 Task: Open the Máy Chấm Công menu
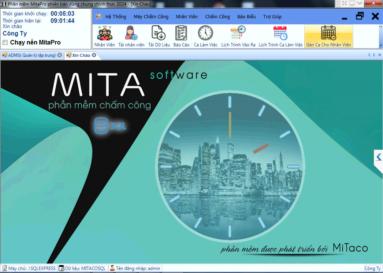pos(151,17)
